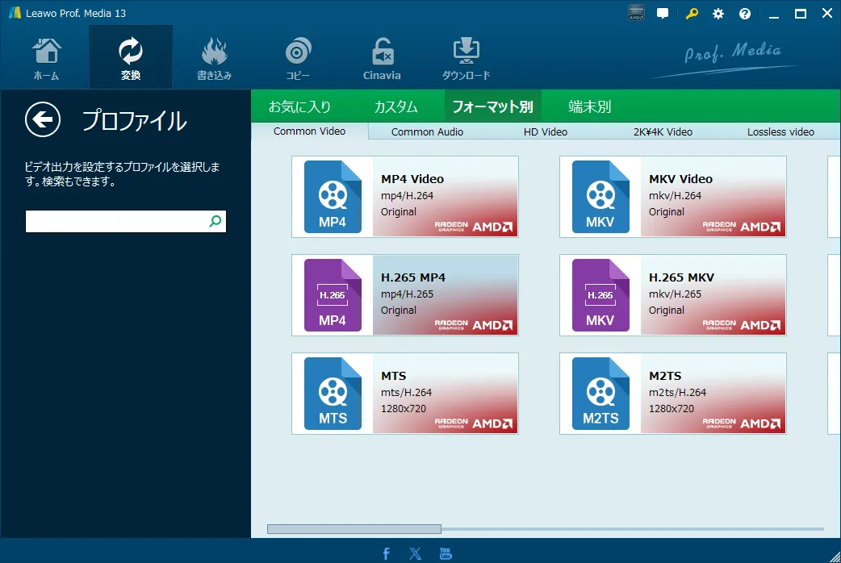Click the 'H.265 MP4' profile title
Screen dimensions: 841x563
coord(413,277)
